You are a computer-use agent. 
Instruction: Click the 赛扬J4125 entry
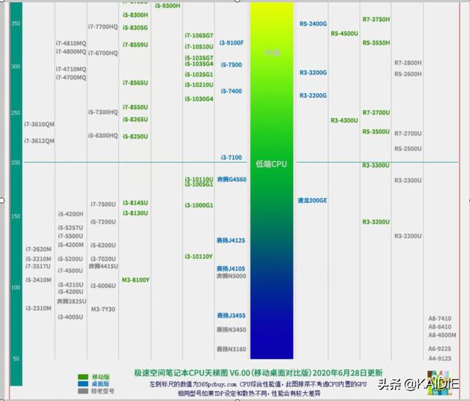point(231,240)
